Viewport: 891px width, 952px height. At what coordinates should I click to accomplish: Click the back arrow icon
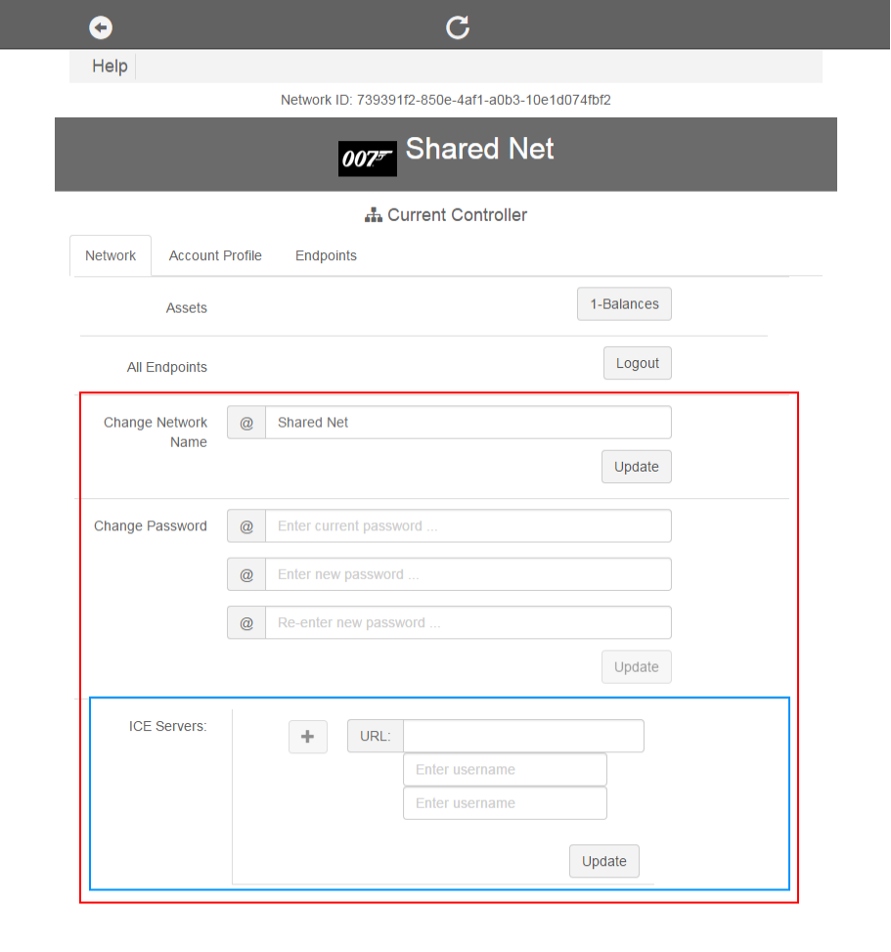(x=101, y=27)
